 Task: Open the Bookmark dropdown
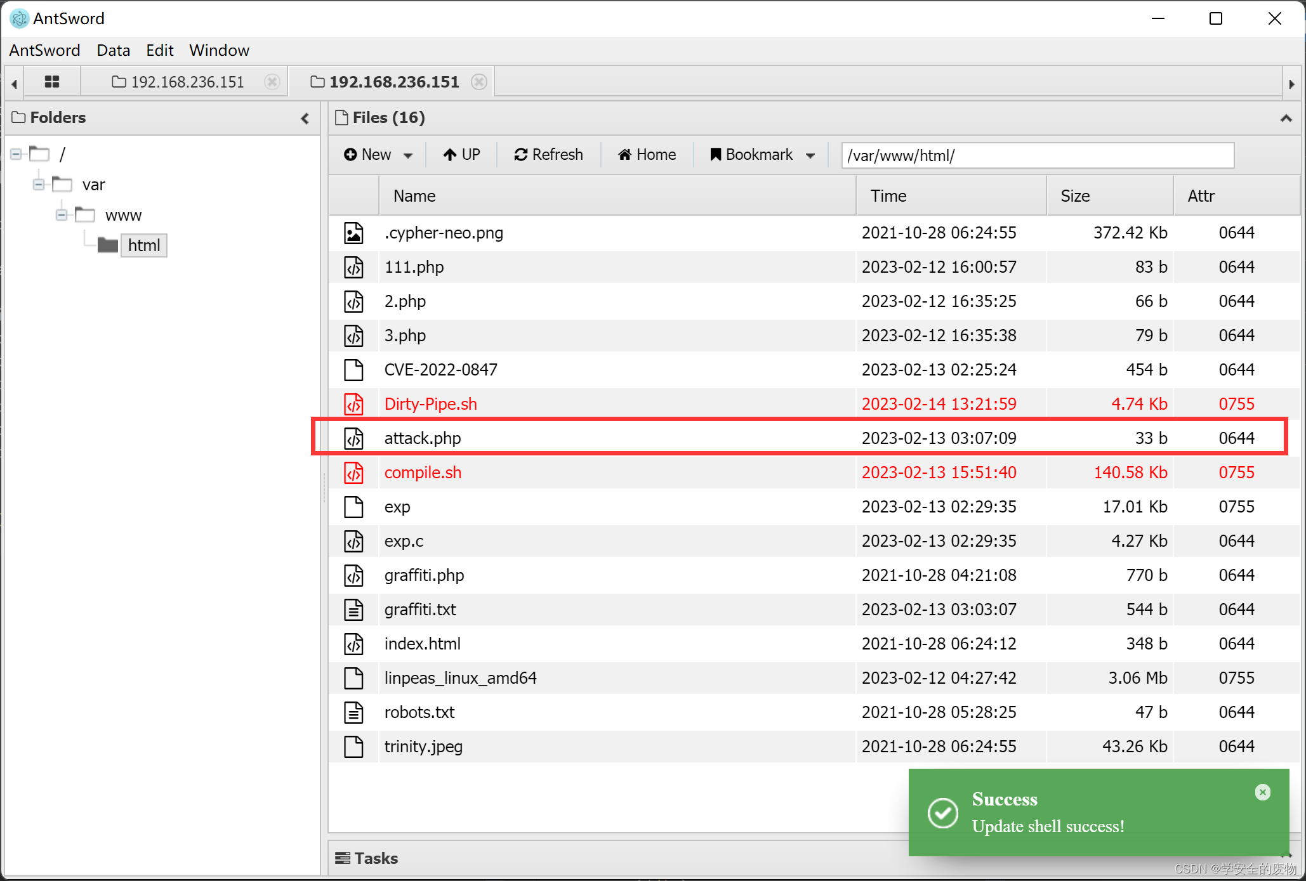[762, 155]
